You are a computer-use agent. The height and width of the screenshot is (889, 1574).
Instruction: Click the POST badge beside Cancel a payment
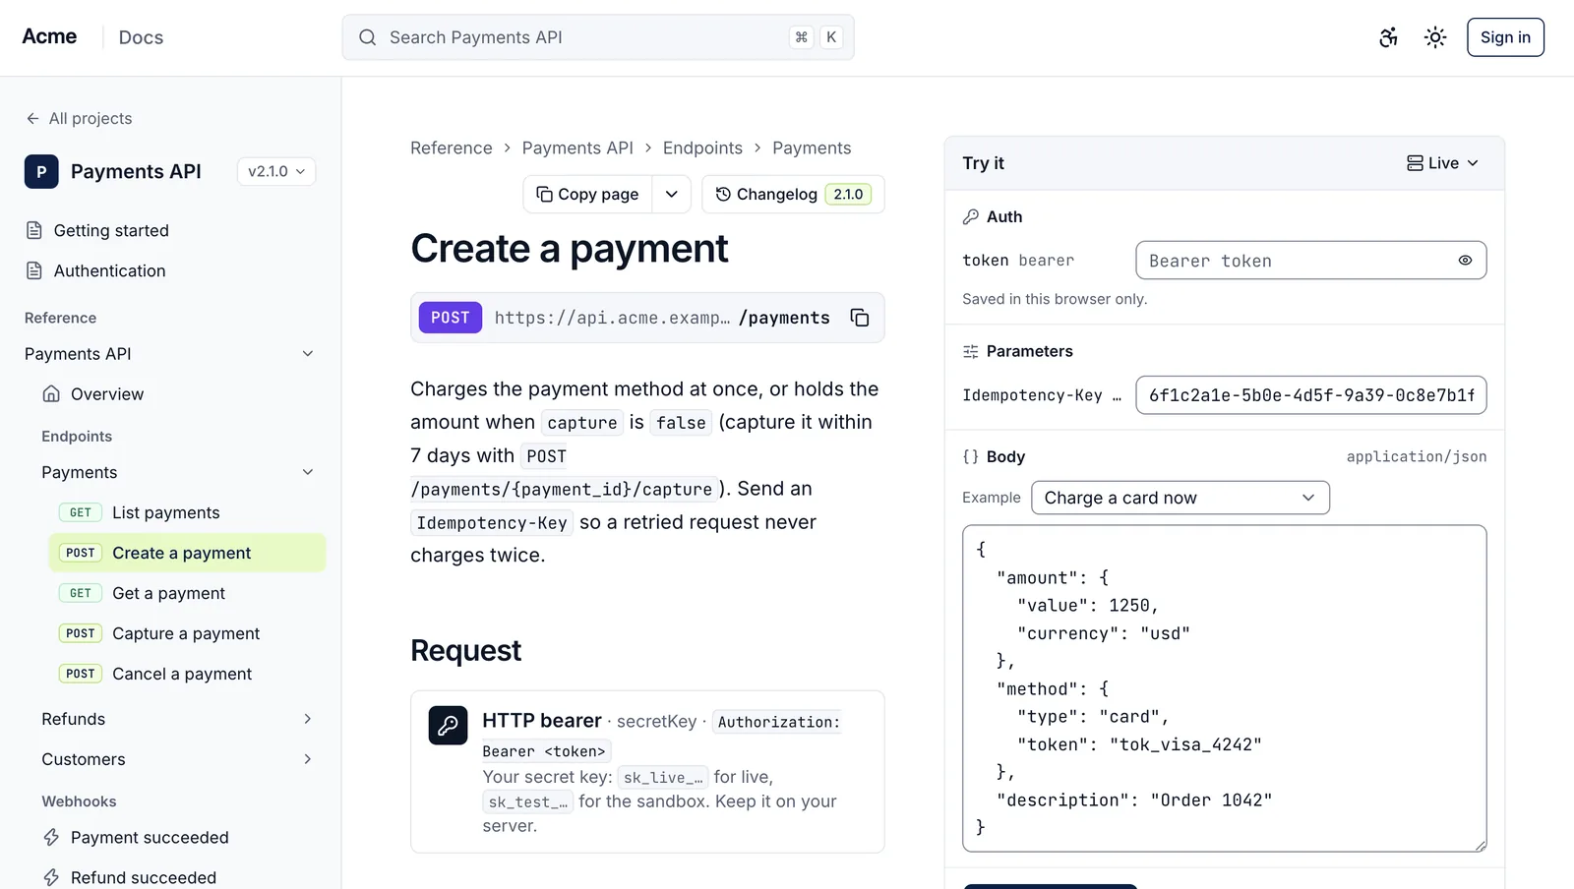coord(81,674)
